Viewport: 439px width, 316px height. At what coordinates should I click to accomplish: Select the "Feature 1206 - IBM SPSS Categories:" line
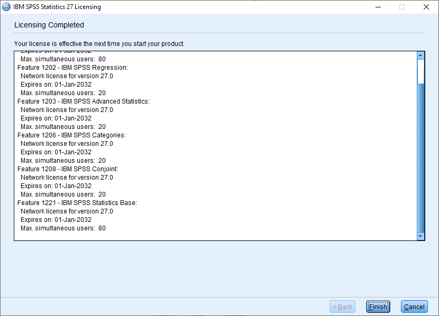[x=72, y=135]
